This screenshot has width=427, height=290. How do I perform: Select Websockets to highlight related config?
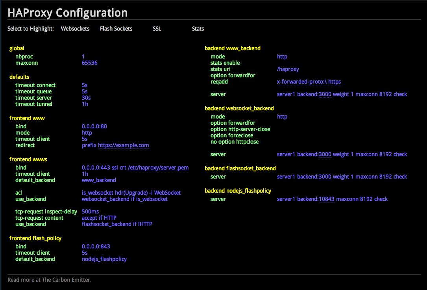[x=75, y=29]
